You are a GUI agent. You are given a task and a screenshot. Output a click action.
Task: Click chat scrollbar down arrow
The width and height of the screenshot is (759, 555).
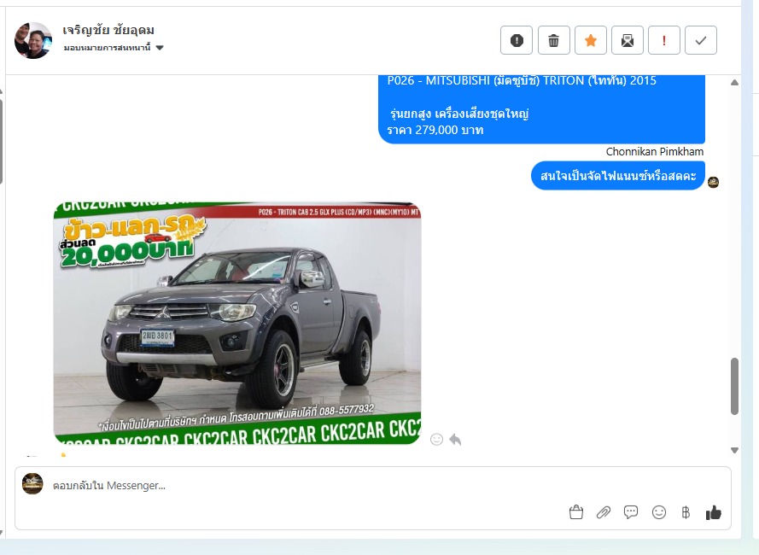[734, 450]
